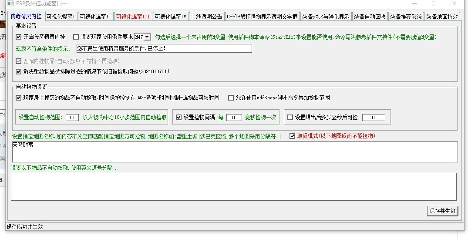Image resolution: width=468 pixels, height=239 pixels.
Task: Select the red 可视化爆率III tab
Action: pos(133,17)
